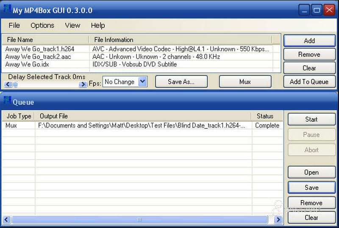Select Away We Go_track1.h264 file row

tap(40, 49)
